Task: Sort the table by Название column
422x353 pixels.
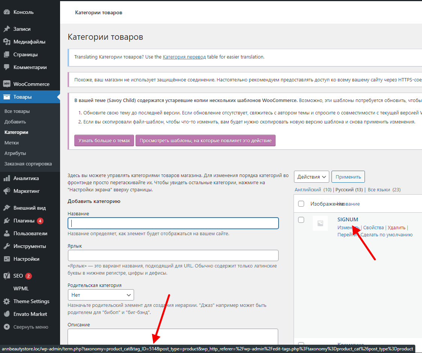Action: click(x=348, y=204)
